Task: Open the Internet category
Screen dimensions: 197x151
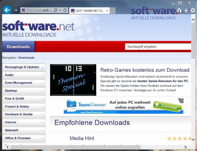Action: click(x=24, y=122)
